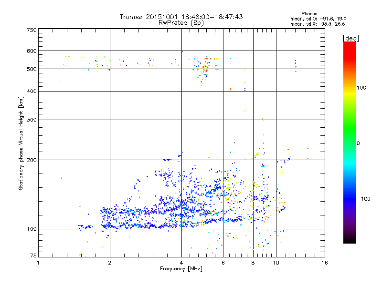
Task: Click the '500' height axis label
Action: coord(32,69)
